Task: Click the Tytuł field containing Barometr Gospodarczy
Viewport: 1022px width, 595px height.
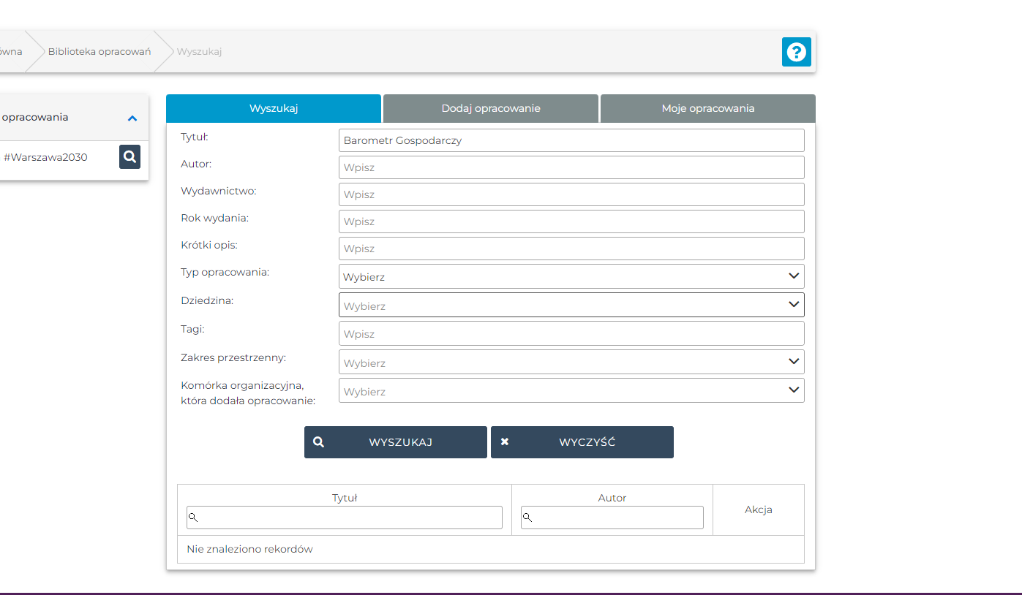Action: pos(571,140)
